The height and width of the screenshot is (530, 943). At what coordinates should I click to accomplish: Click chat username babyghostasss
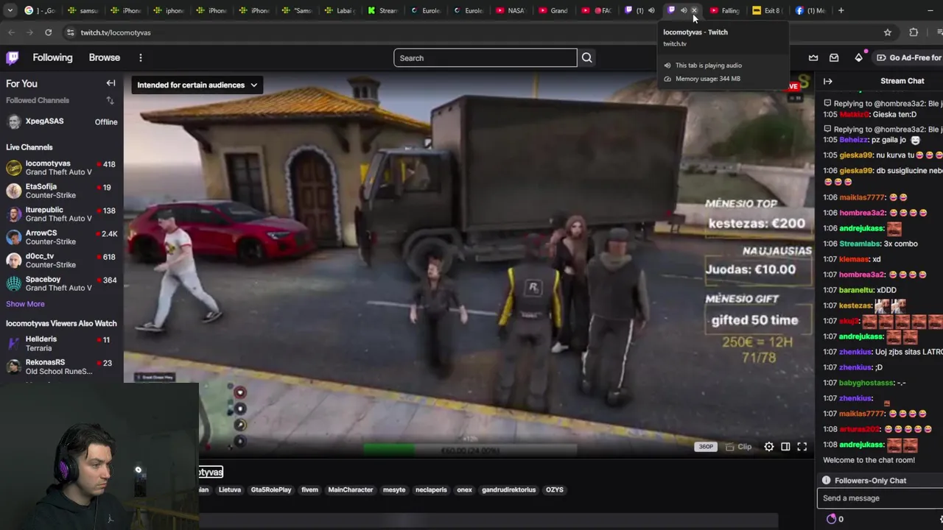[x=866, y=383]
